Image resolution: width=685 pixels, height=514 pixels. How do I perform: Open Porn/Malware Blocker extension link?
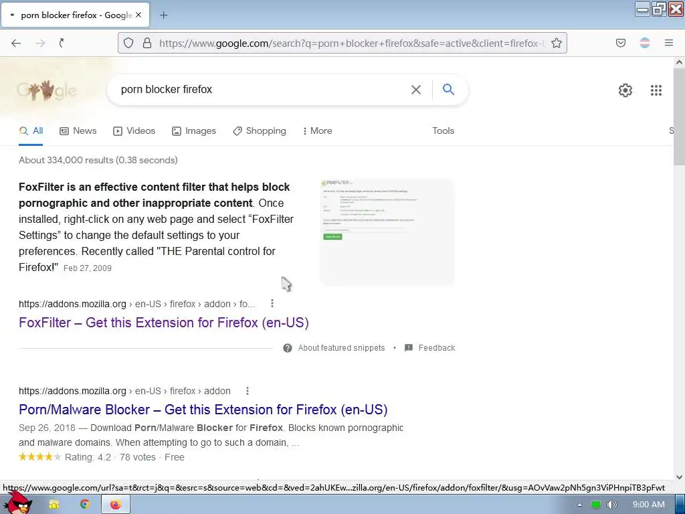coord(203,410)
